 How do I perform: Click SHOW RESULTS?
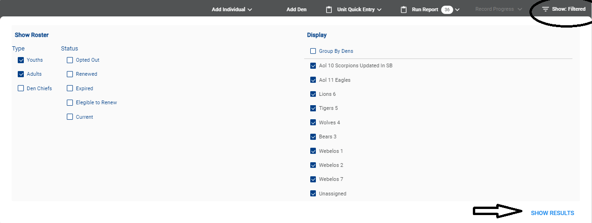[x=552, y=213]
